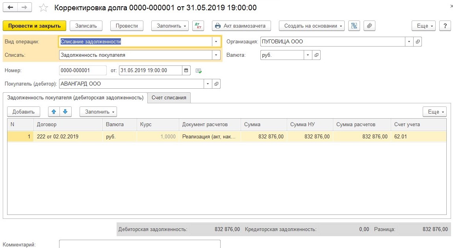The image size is (453, 248).
Task: Move table row down arrow
Action: click(65, 112)
